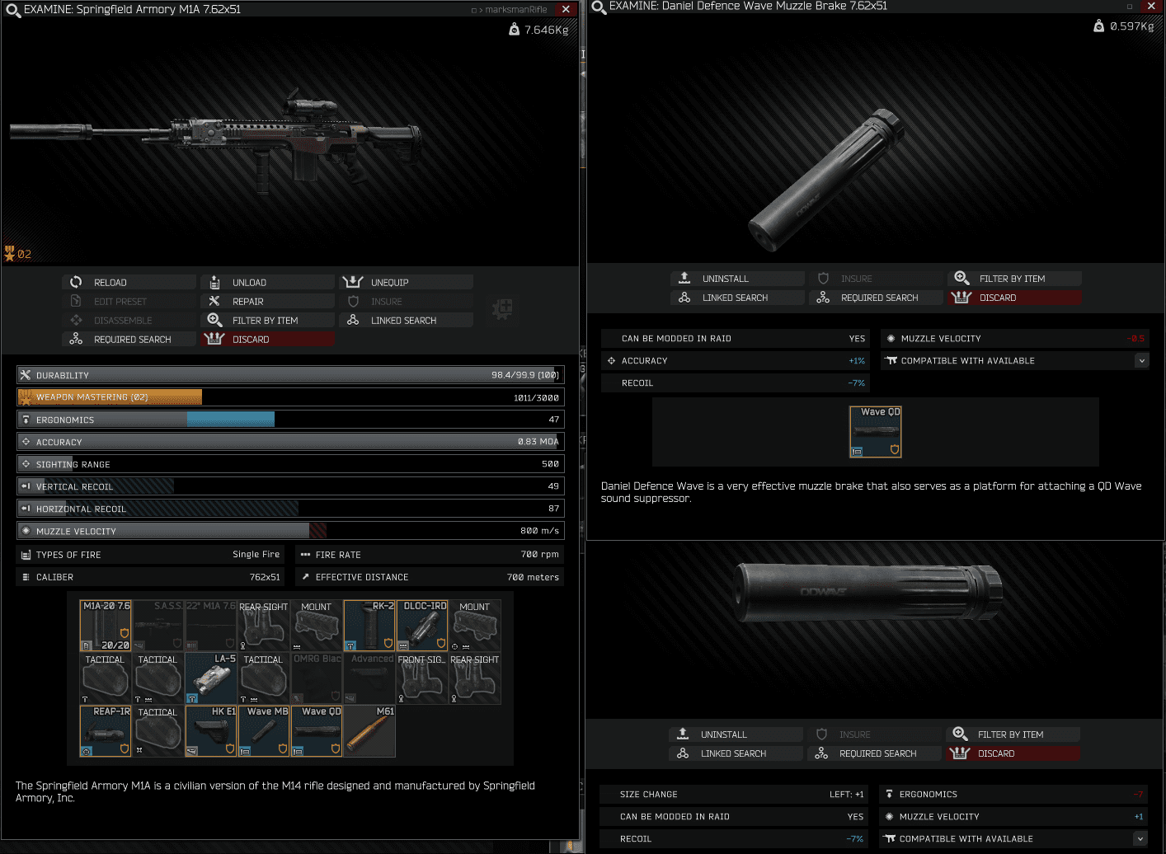Click the SIGHTING RANGE 500 row
This screenshot has height=854, width=1166.
290,464
